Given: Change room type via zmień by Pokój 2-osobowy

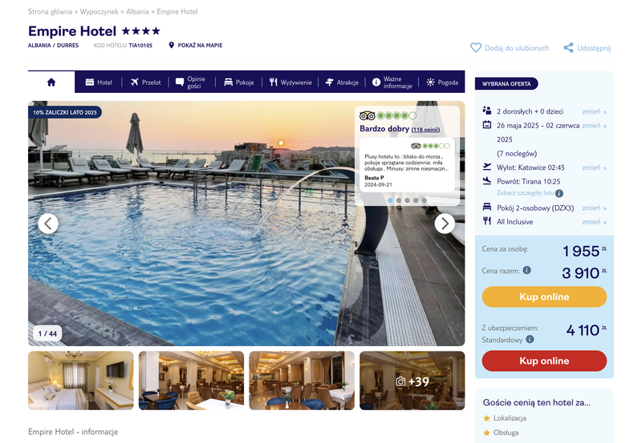Looking at the screenshot, I should [594, 207].
